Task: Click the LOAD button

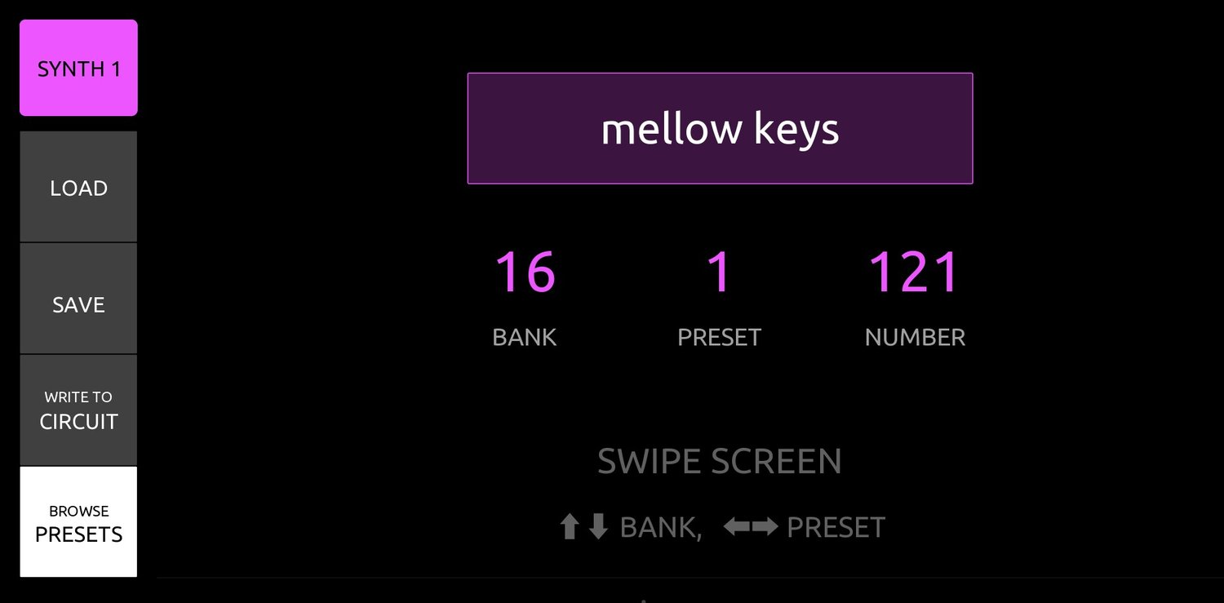Action: tap(78, 188)
